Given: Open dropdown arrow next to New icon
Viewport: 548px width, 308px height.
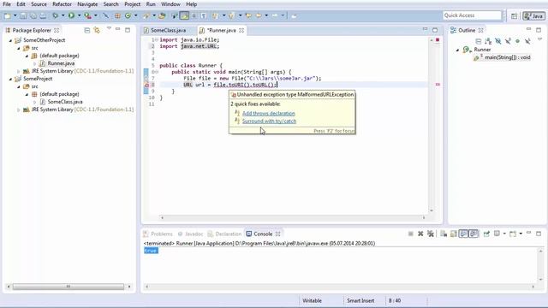Looking at the screenshot, I should [15, 15].
